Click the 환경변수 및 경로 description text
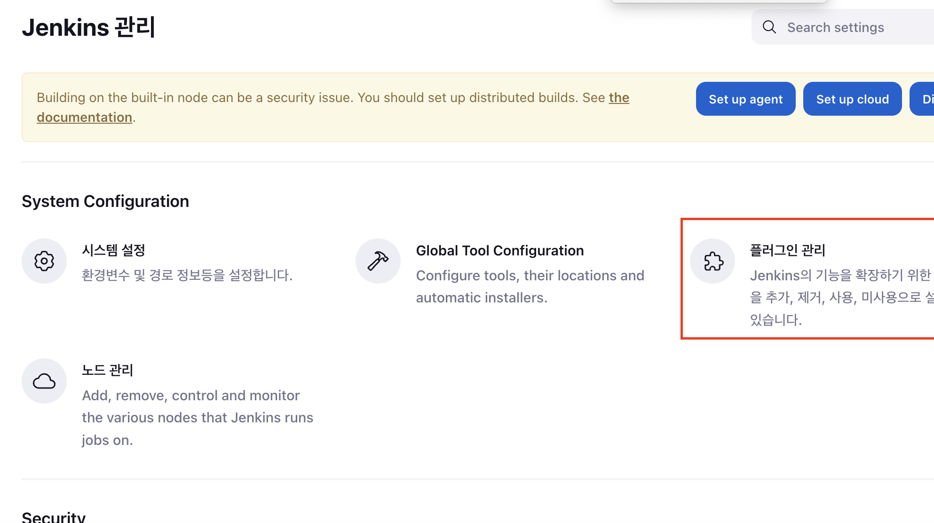Viewport: 934px width, 523px height. 187,275
